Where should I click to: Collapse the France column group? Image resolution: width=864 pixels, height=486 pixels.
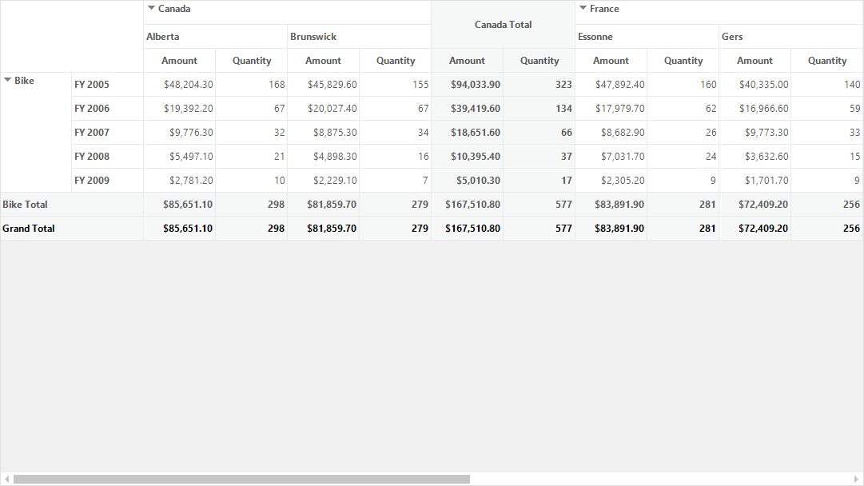[583, 8]
